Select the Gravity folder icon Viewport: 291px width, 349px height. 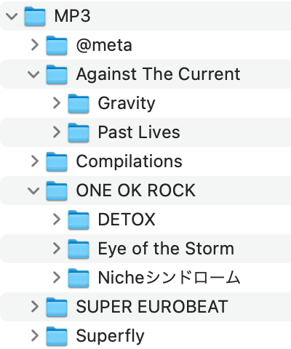pos(79,103)
